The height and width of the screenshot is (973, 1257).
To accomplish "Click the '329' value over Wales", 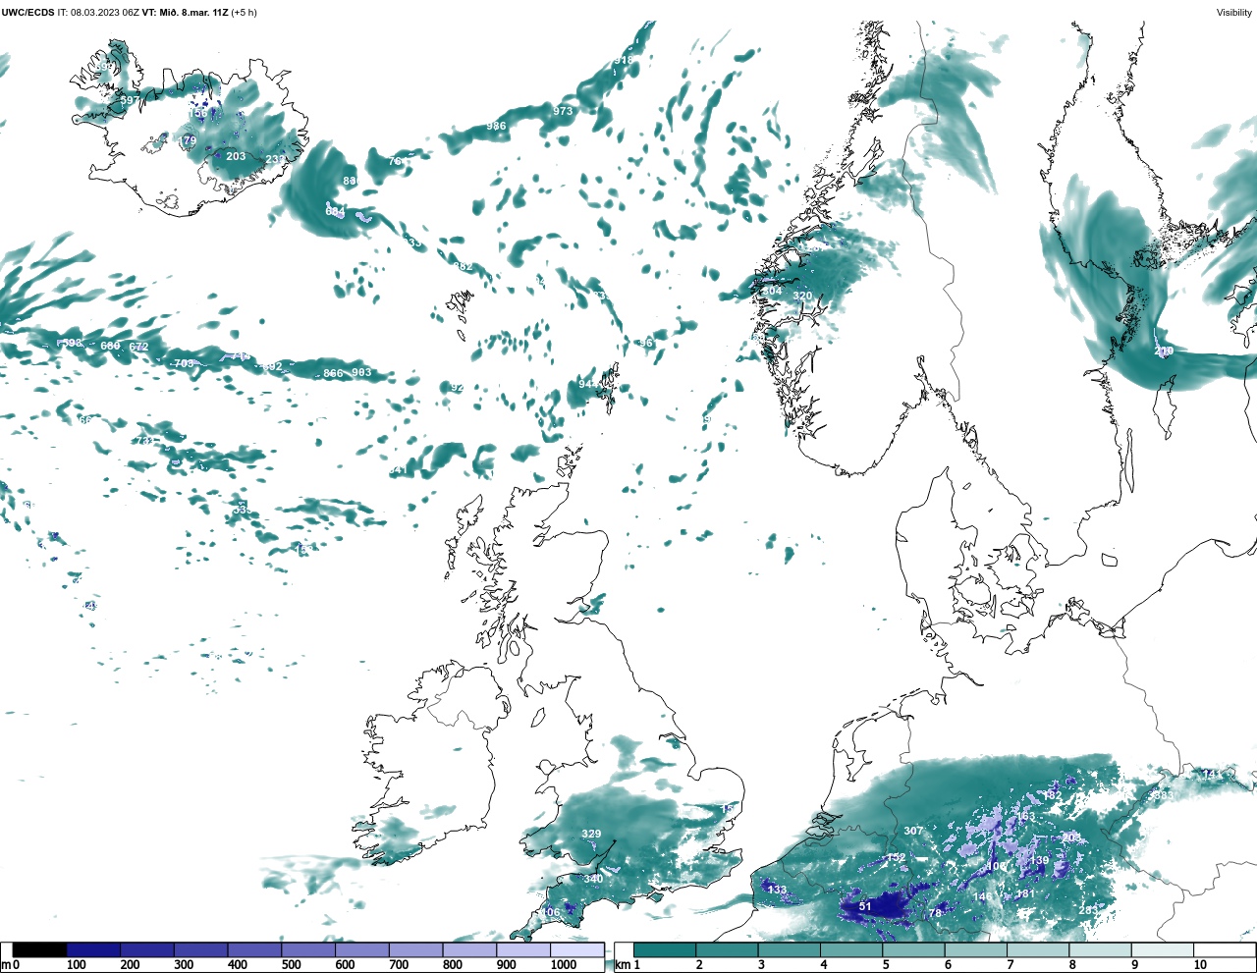I will coord(591,835).
